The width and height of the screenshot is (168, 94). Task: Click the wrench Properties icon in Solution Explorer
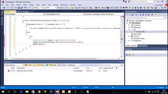(152, 15)
